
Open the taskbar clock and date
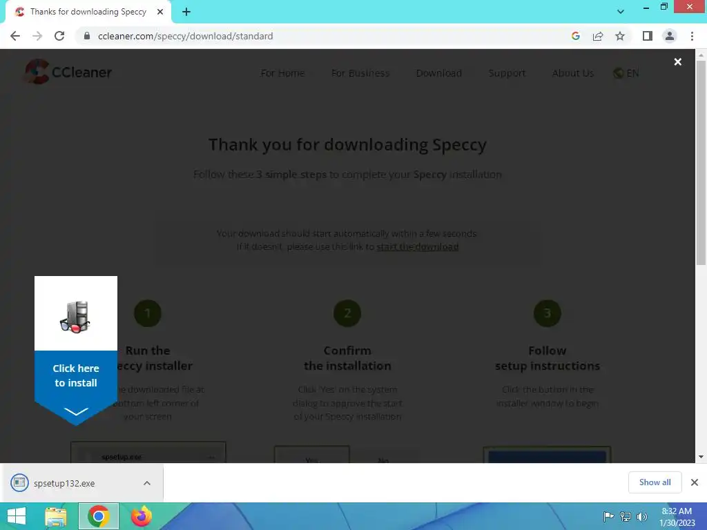tap(677, 516)
